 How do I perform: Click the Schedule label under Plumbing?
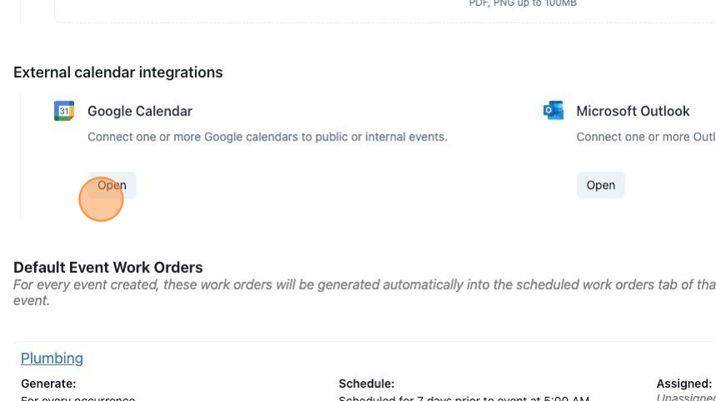click(x=366, y=384)
